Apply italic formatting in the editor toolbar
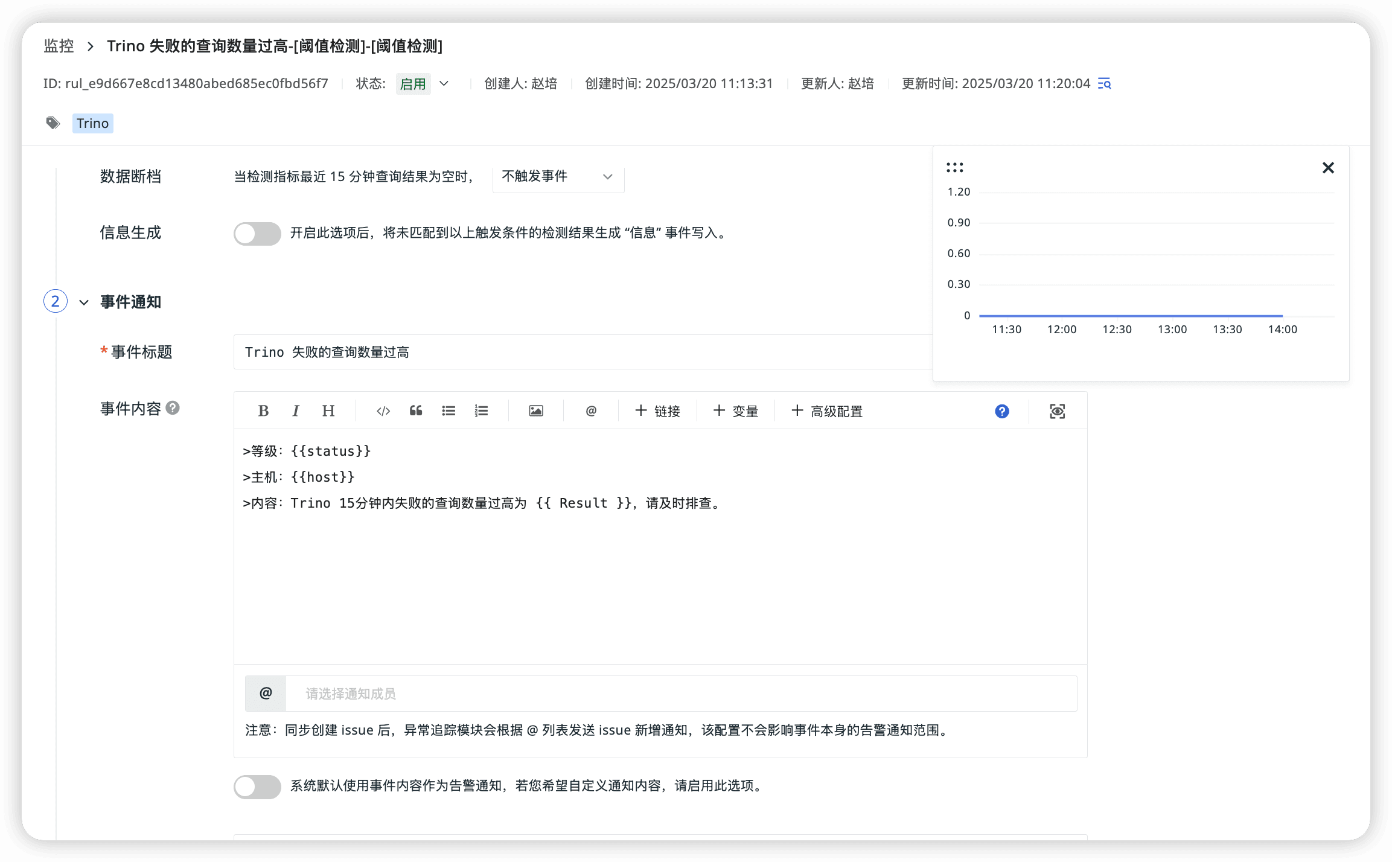Image resolution: width=1392 pixels, height=862 pixels. (295, 411)
